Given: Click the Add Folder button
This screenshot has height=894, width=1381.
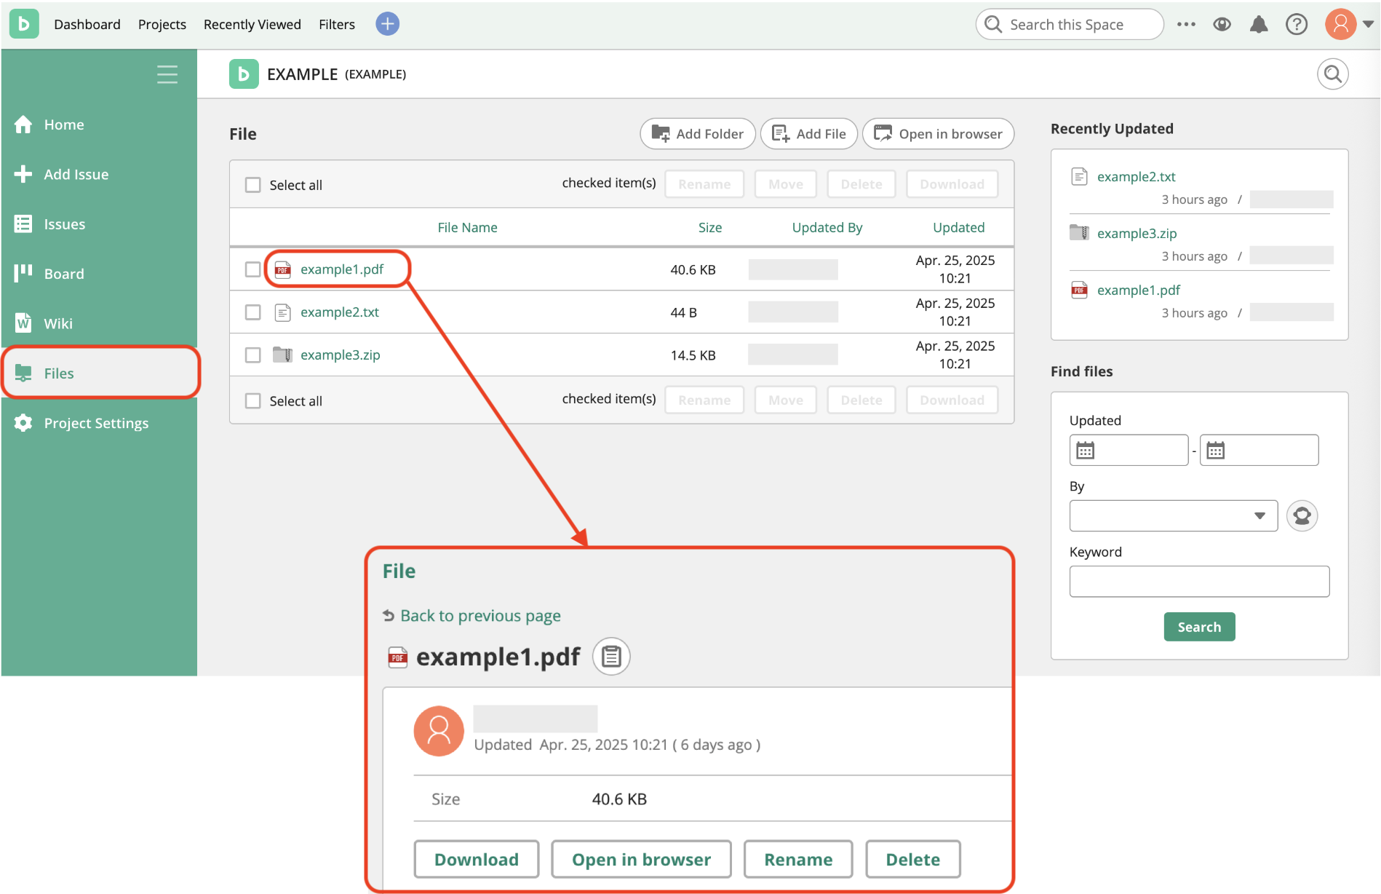Looking at the screenshot, I should click(698, 134).
